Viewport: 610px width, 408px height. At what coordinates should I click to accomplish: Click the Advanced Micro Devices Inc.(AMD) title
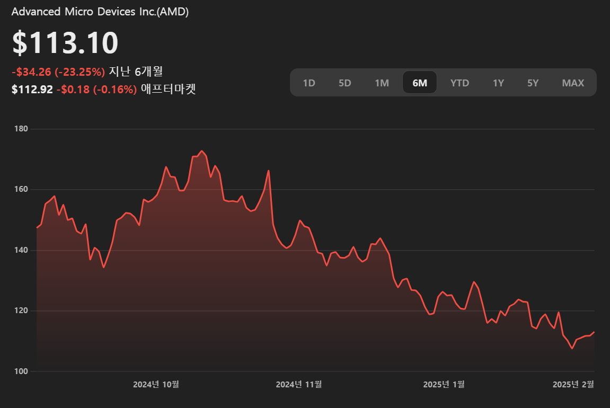coord(100,12)
